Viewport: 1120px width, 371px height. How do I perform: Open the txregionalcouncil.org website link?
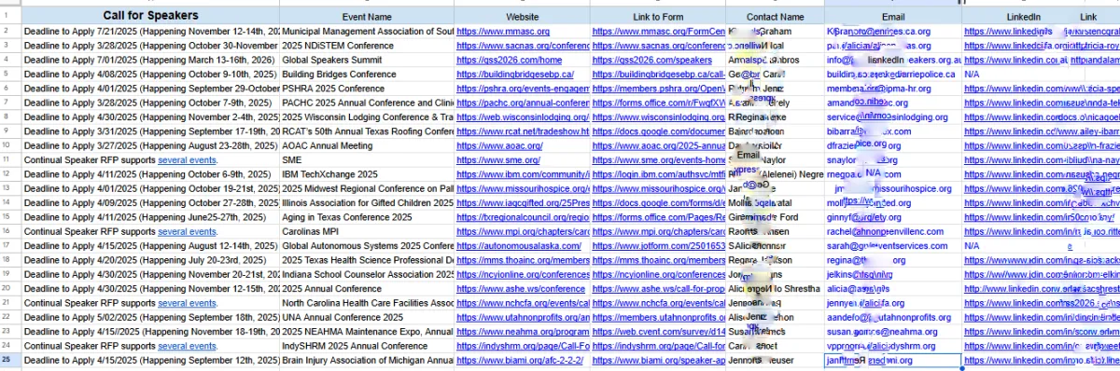point(523,217)
